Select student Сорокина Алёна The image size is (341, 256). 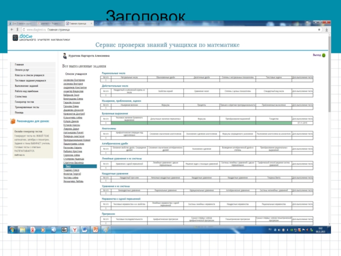[x=72, y=155]
